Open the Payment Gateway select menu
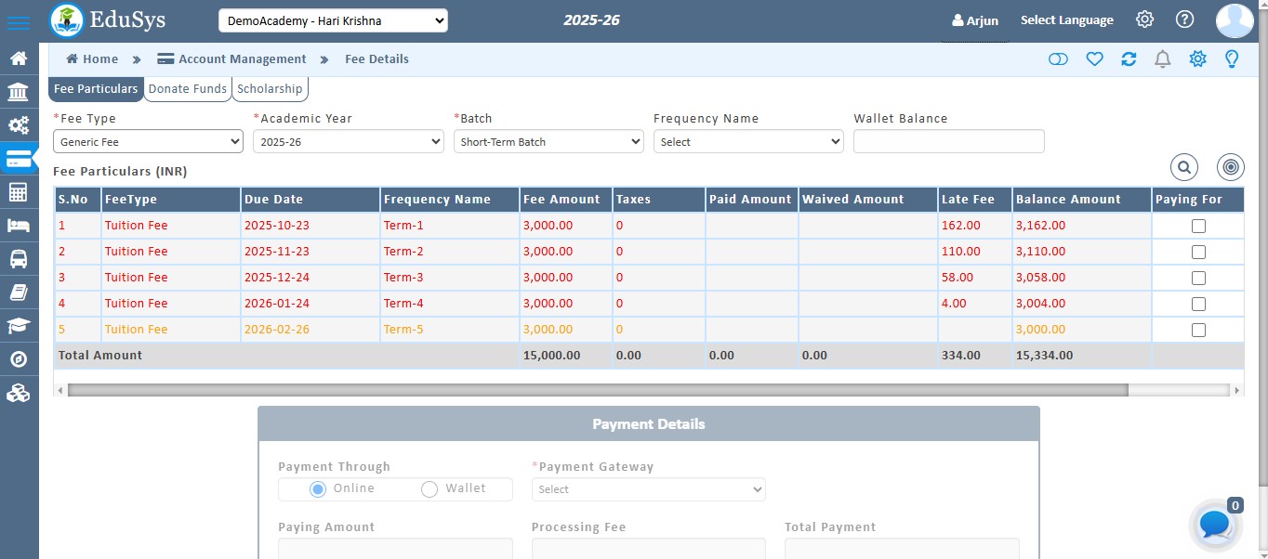This screenshot has width=1268, height=559. point(648,489)
